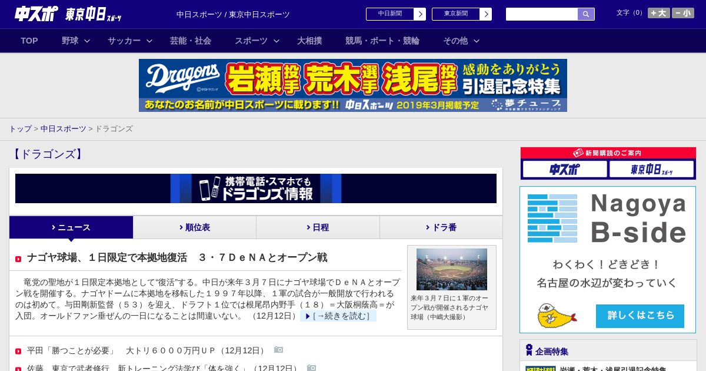Screen dimensions: 706x371
Task: Click the Dragons 引退記念特集 banner
Action: pyautogui.click(x=353, y=85)
